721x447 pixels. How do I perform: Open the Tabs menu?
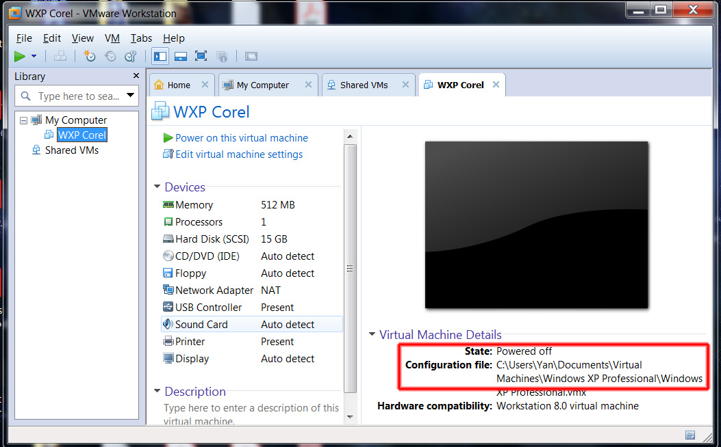(x=141, y=38)
